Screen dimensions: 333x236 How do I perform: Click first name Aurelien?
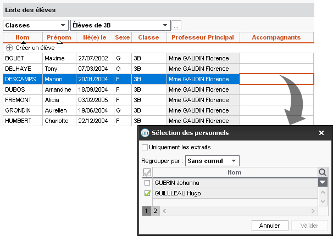pyautogui.click(x=56, y=110)
